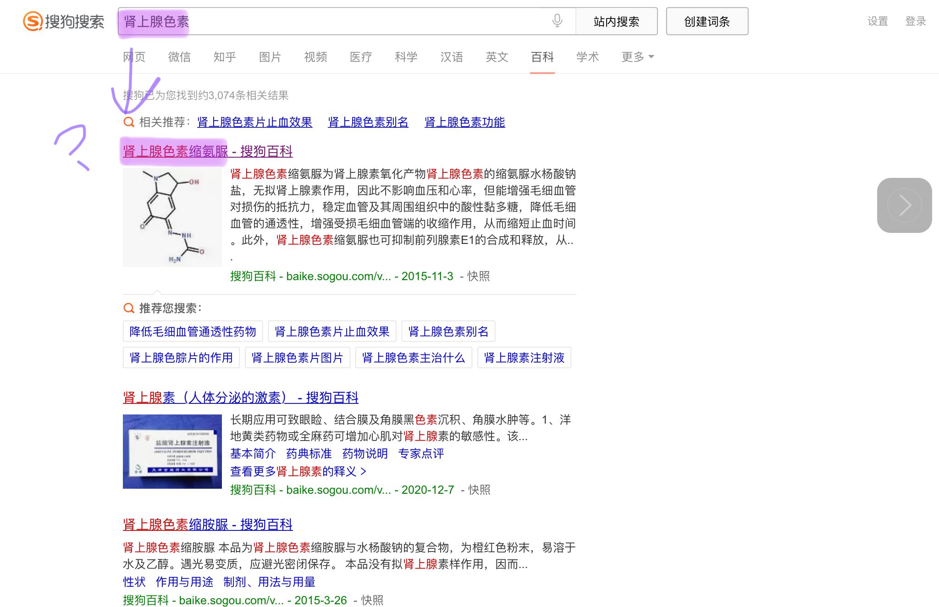Image resolution: width=939 pixels, height=607 pixels.
Task: Open the 基本简介 sublink
Action: (253, 454)
